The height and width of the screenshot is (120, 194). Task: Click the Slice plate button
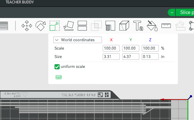coord(185,12)
